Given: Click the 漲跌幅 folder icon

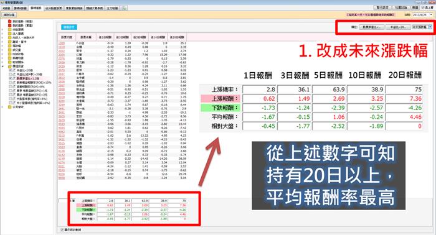Looking at the screenshot, I should pos(10,46).
